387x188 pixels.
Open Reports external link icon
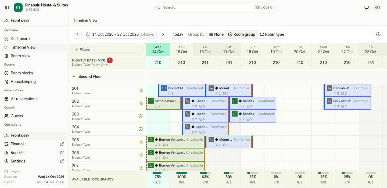[x=62, y=153]
